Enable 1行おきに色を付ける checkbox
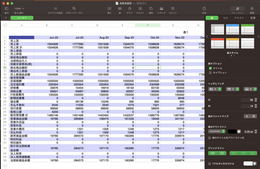Image resolution: width=260 pixels, height=169 pixels. tap(210, 163)
